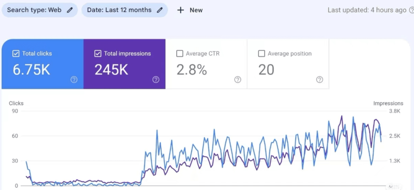Image resolution: width=414 pixels, height=190 pixels.
Task: Enable the Average CTR checkbox
Action: [x=180, y=54]
